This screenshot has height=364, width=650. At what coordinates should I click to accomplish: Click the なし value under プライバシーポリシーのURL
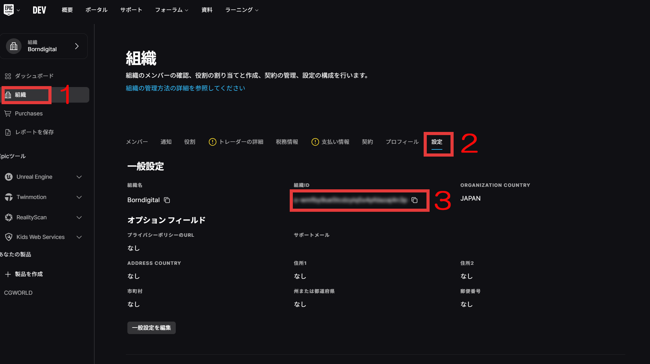click(133, 248)
